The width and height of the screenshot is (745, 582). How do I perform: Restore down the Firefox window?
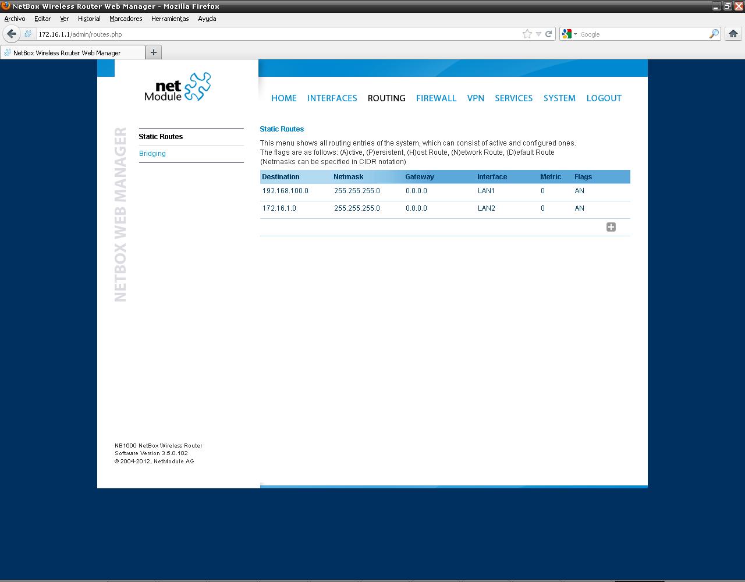(x=728, y=6)
